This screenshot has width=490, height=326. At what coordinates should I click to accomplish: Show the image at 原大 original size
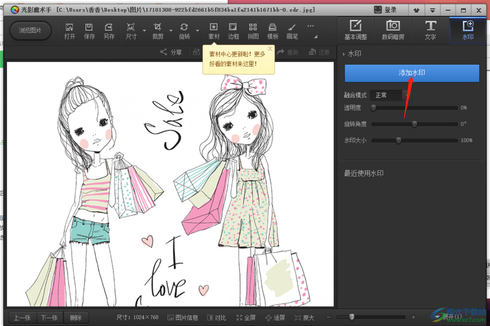305,318
